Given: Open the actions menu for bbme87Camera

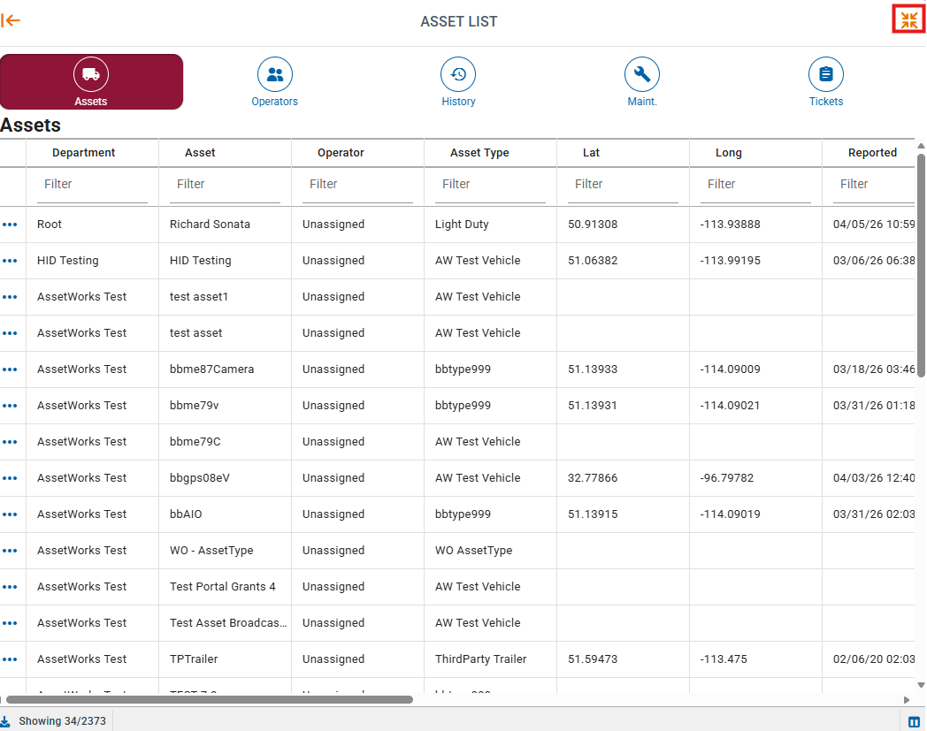Looking at the screenshot, I should 10,369.
